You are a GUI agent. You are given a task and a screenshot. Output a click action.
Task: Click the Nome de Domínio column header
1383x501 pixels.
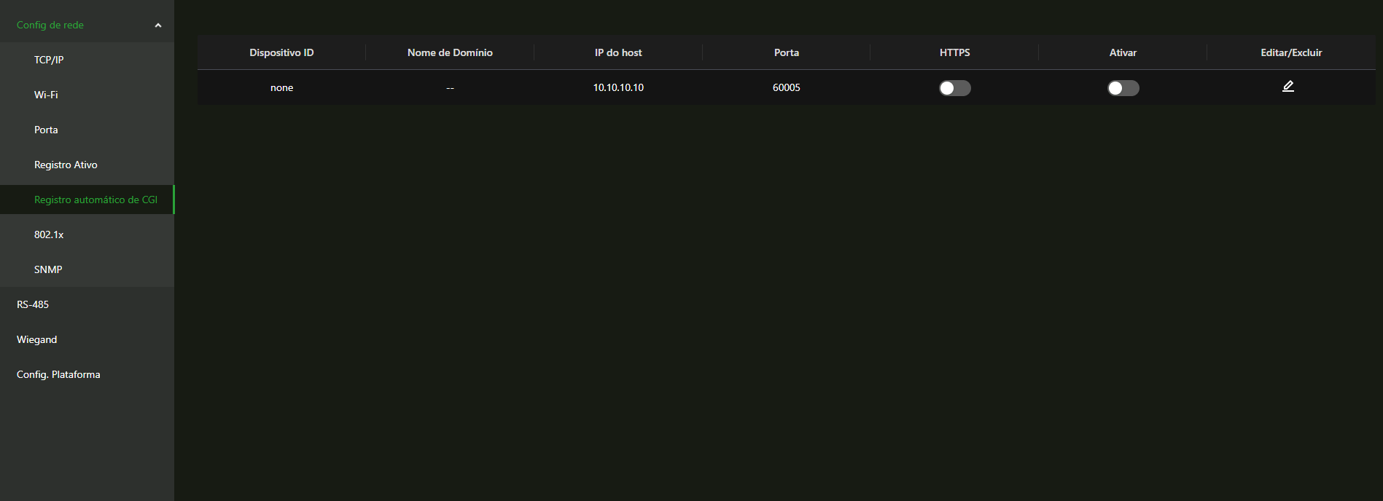pyautogui.click(x=450, y=52)
